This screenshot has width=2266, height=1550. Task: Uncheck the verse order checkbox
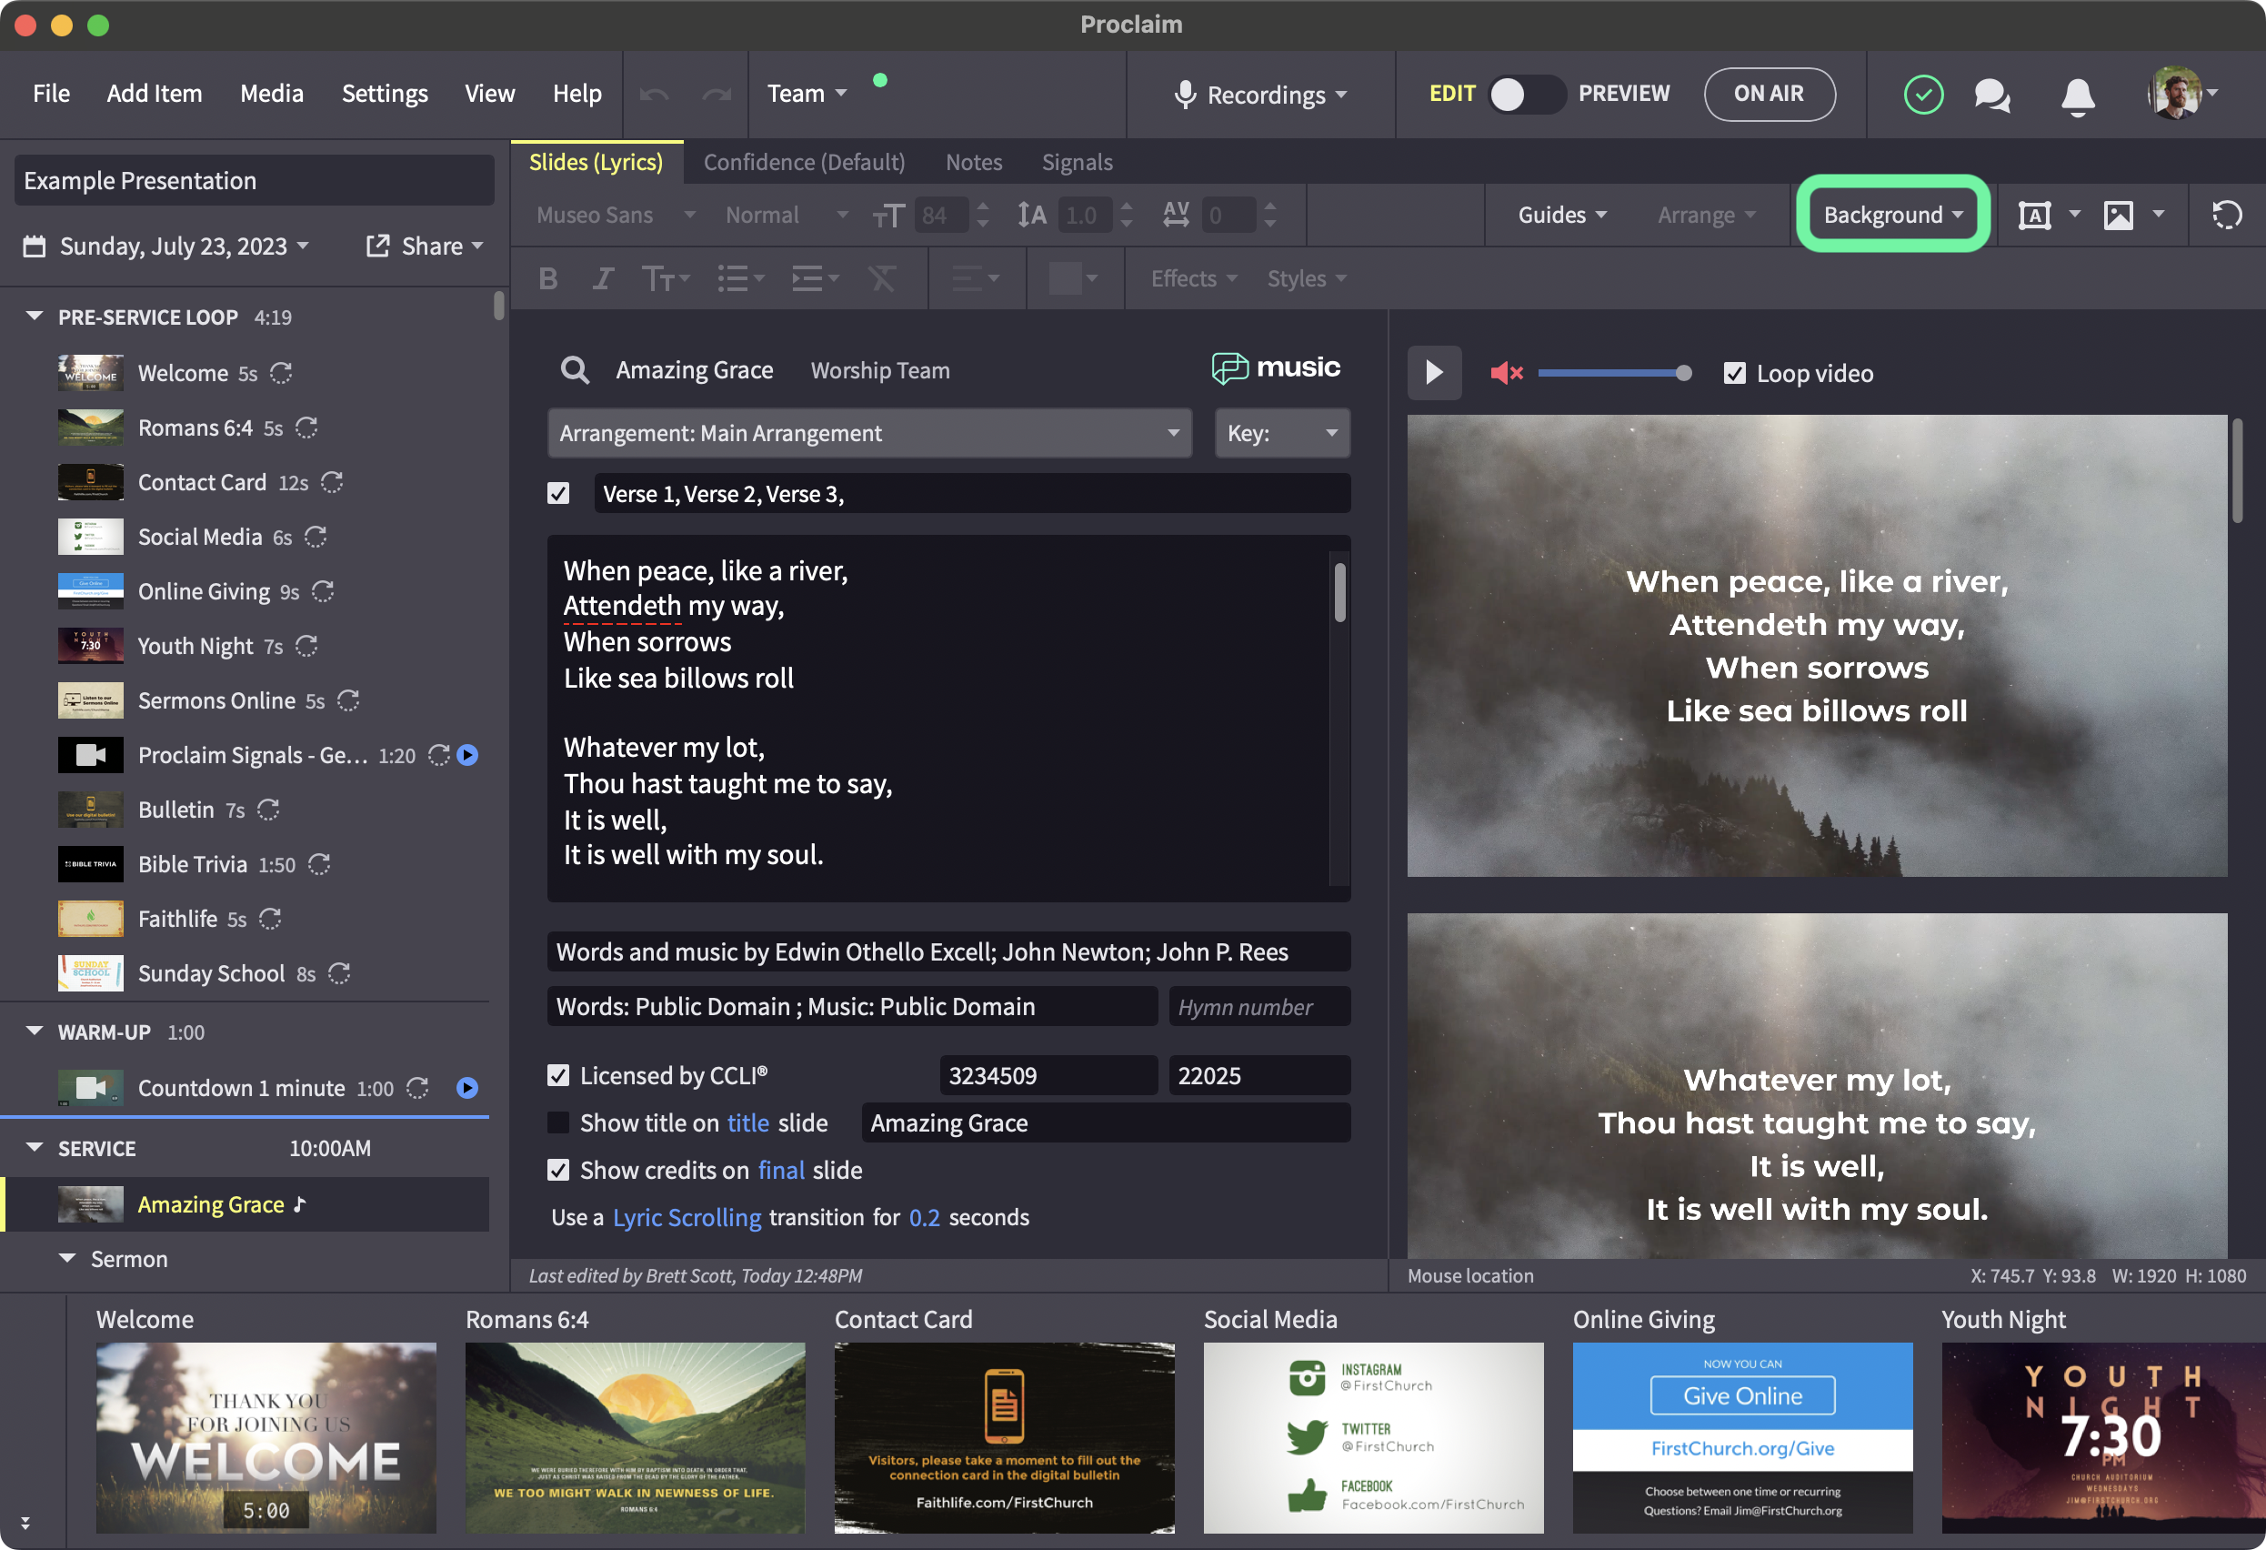click(x=557, y=494)
